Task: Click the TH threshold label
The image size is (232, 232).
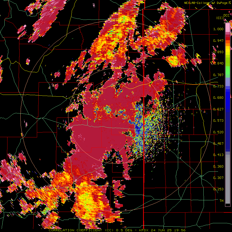Action: tap(221, 201)
